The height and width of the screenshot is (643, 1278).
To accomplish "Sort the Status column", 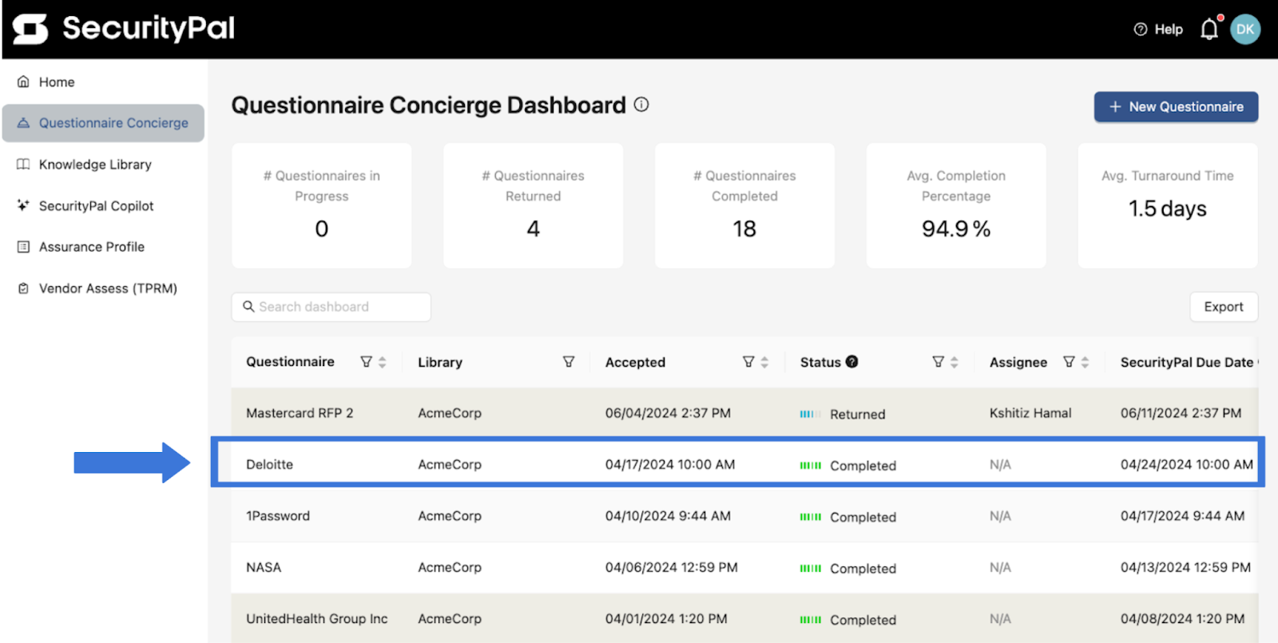I will pos(955,362).
